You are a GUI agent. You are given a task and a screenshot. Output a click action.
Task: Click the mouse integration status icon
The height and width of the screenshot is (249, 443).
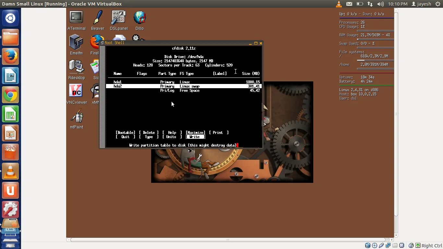click(411, 245)
